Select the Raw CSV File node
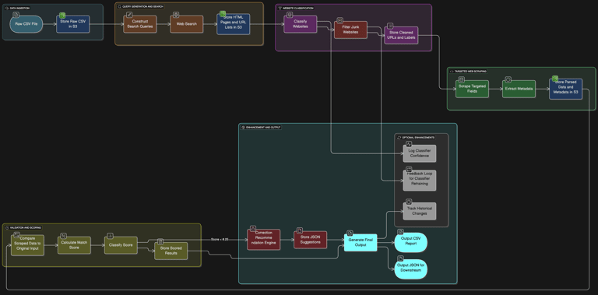Image resolution: width=598 pixels, height=295 pixels. click(x=26, y=24)
